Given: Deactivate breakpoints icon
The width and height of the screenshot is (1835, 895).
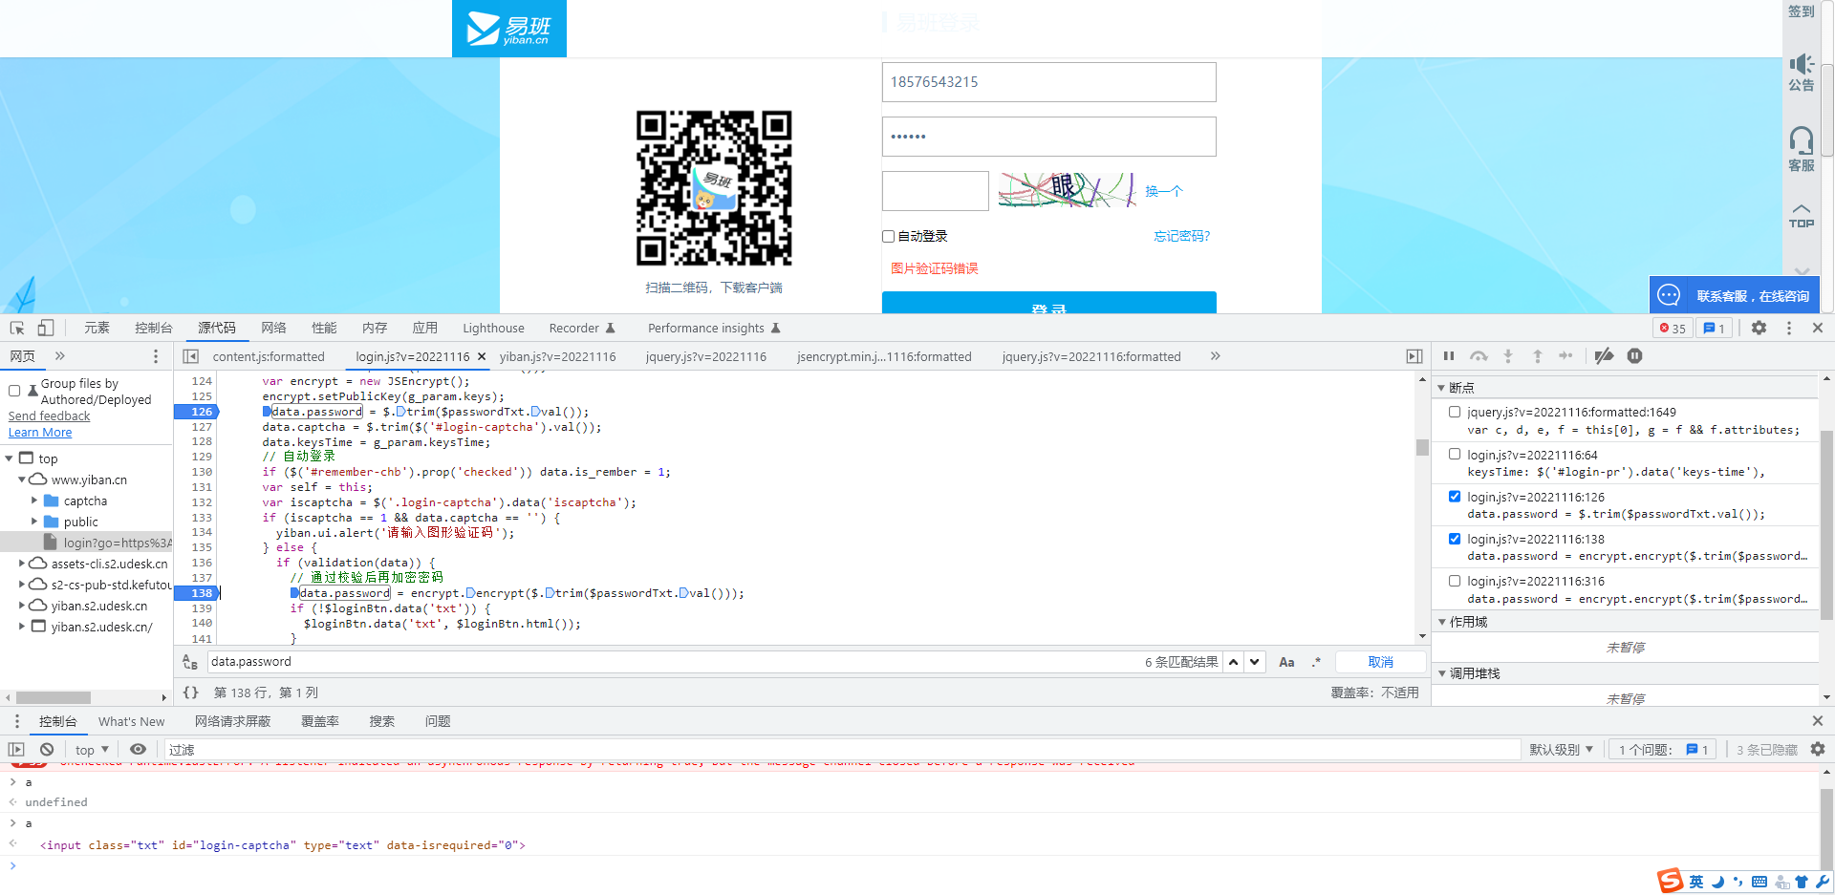Looking at the screenshot, I should [x=1605, y=356].
